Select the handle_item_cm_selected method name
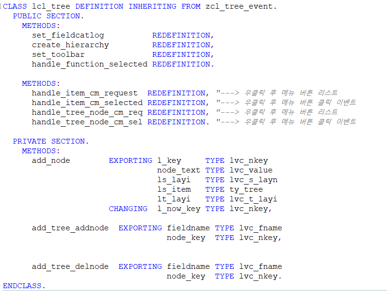387x292 pixels. 87,103
